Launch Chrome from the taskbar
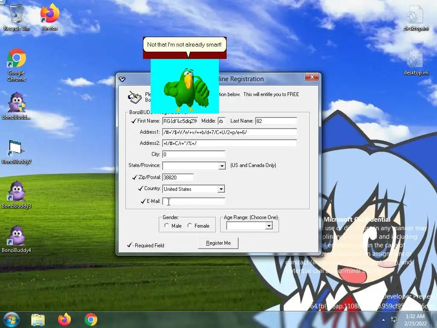Image resolution: width=437 pixels, height=328 pixels. click(91, 319)
